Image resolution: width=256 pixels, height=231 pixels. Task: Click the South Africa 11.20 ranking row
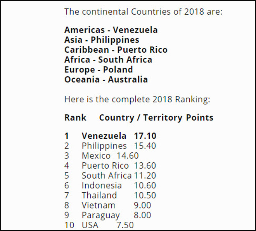(111, 176)
